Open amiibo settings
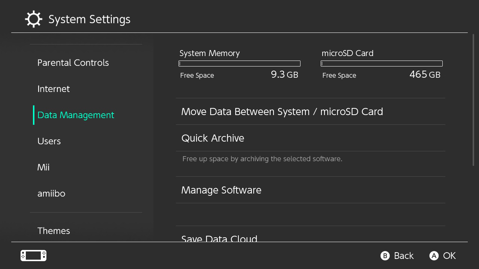479x269 pixels. point(51,193)
